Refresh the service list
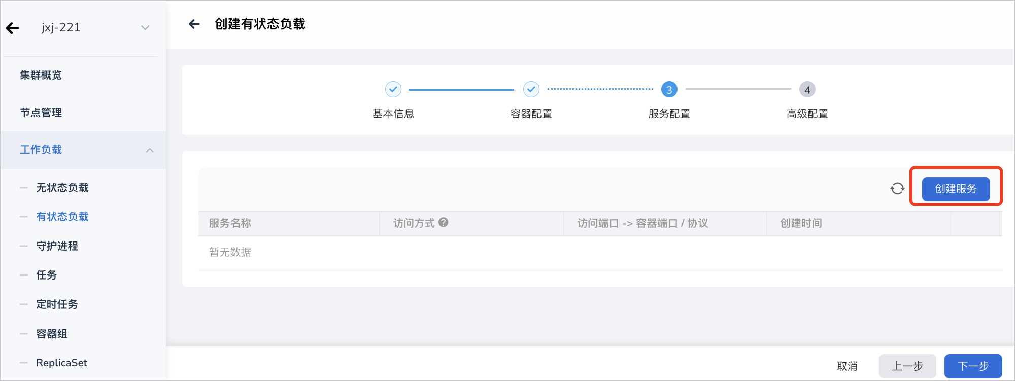The height and width of the screenshot is (381, 1015). [897, 189]
